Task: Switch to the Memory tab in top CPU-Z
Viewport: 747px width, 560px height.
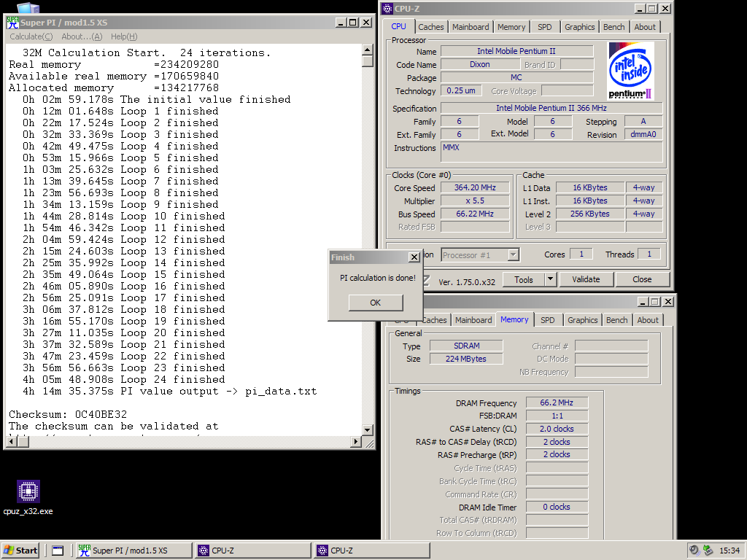Action: (511, 27)
